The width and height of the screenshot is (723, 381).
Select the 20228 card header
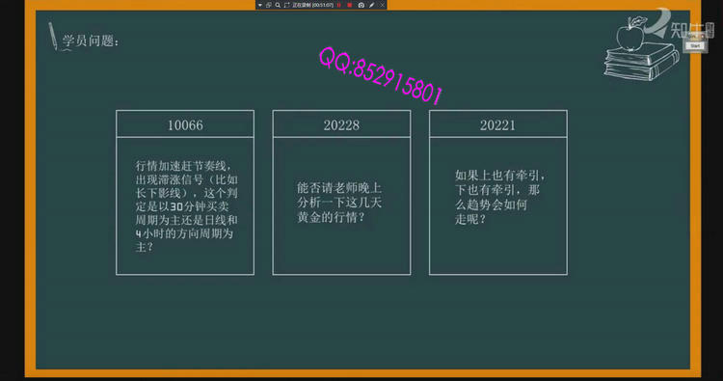tap(341, 124)
